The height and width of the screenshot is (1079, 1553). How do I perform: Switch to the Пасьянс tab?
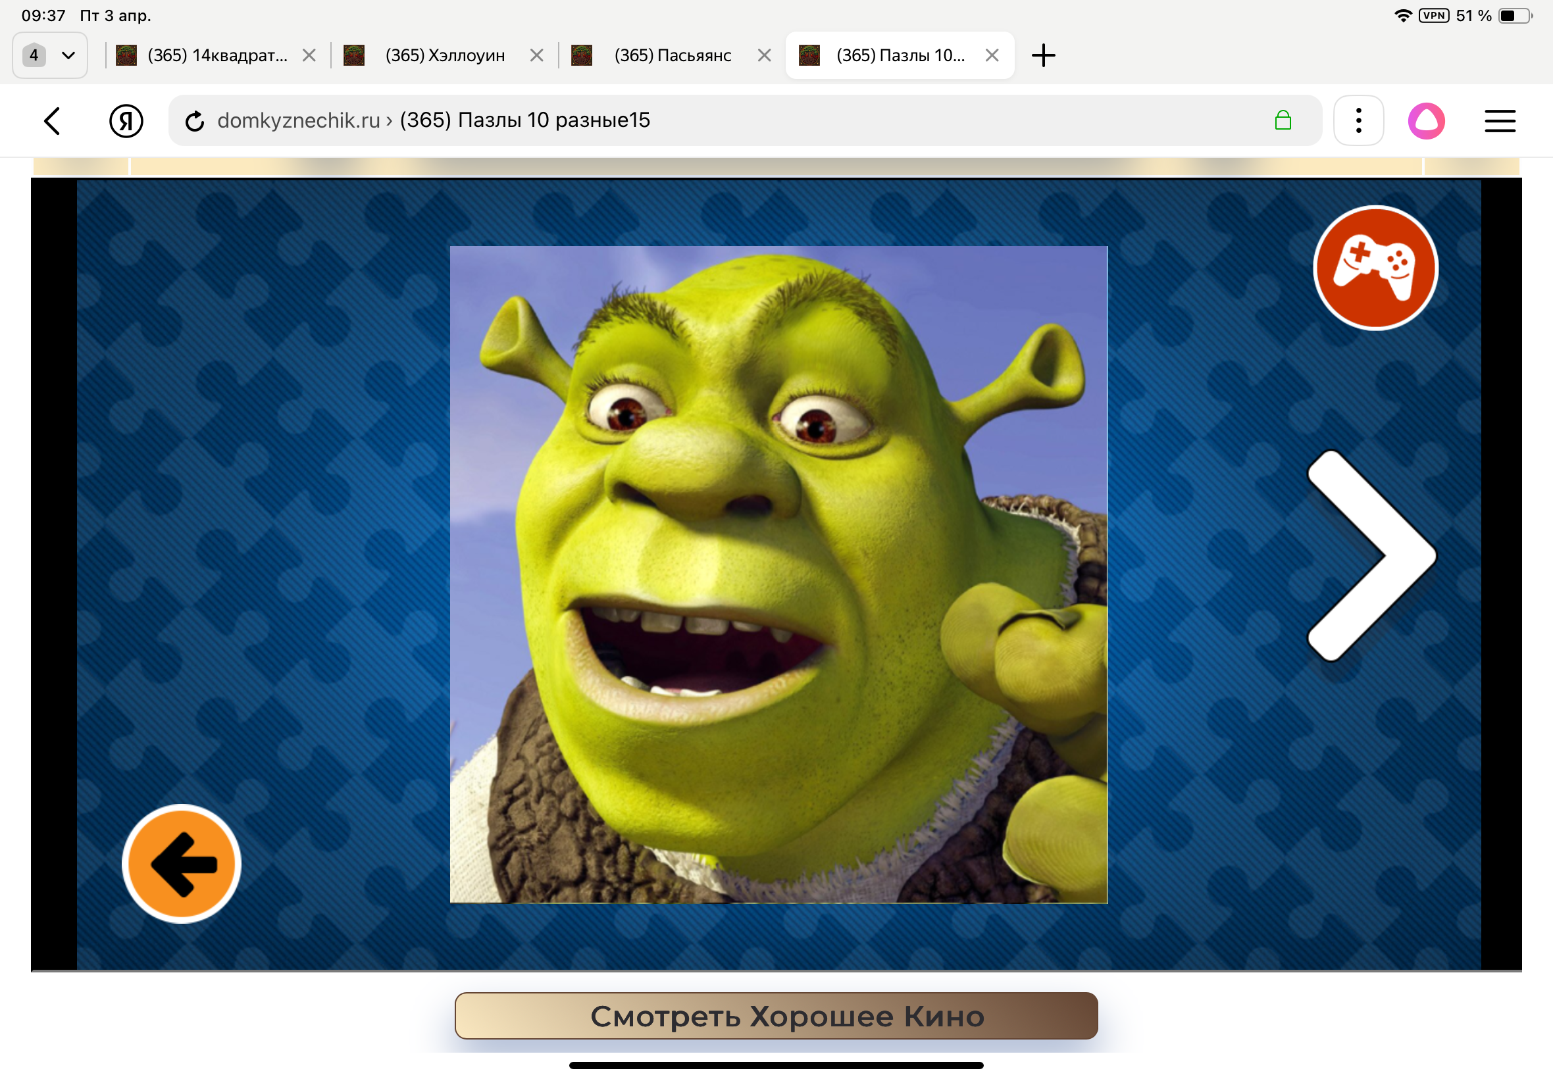[x=672, y=55]
